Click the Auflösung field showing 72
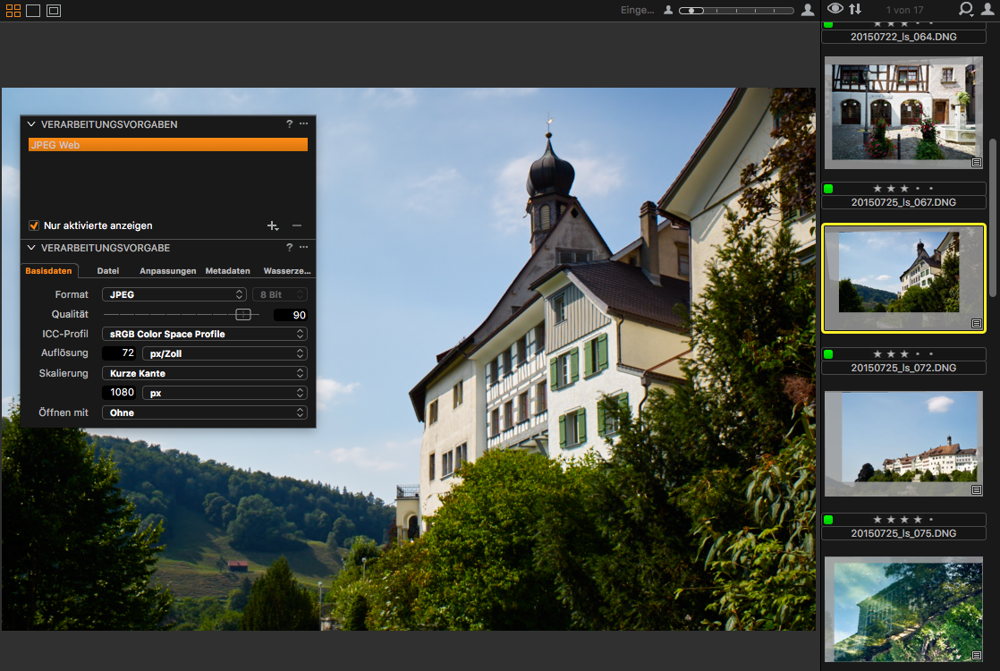 (119, 353)
